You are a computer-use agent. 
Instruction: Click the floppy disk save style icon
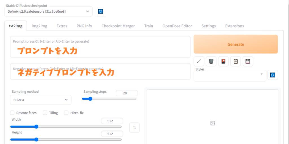click(248, 61)
